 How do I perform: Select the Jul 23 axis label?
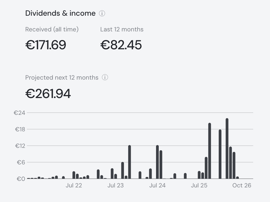(116, 185)
